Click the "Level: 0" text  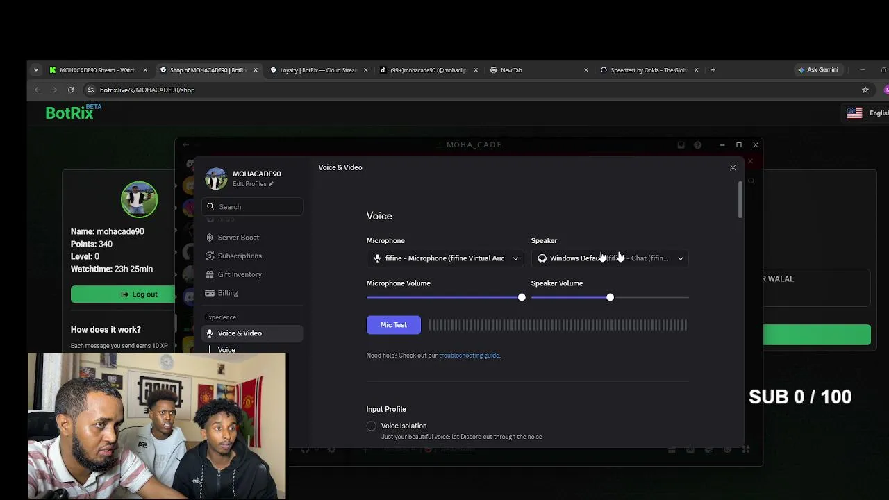point(85,256)
